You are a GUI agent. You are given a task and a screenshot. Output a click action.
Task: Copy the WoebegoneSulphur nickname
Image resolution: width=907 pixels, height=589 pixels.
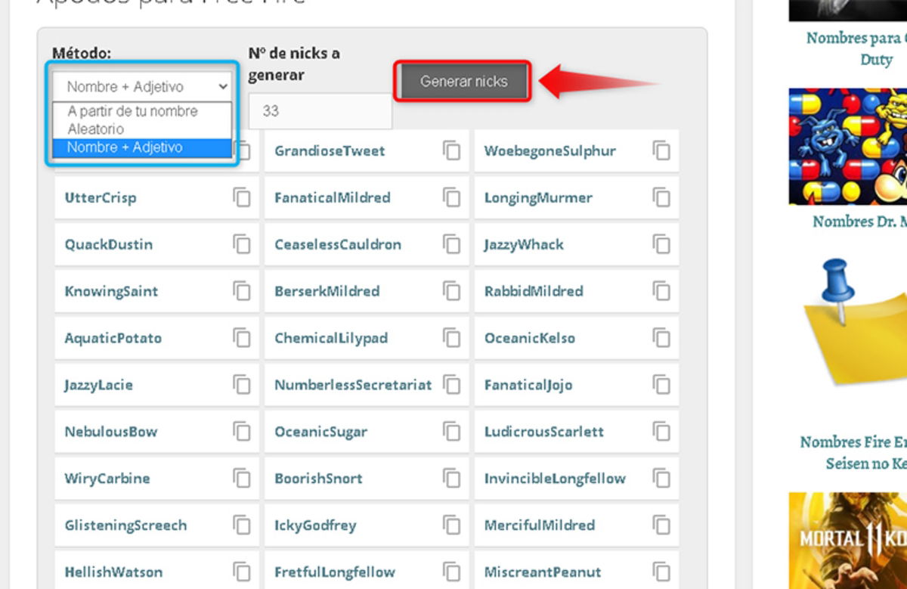[661, 150]
